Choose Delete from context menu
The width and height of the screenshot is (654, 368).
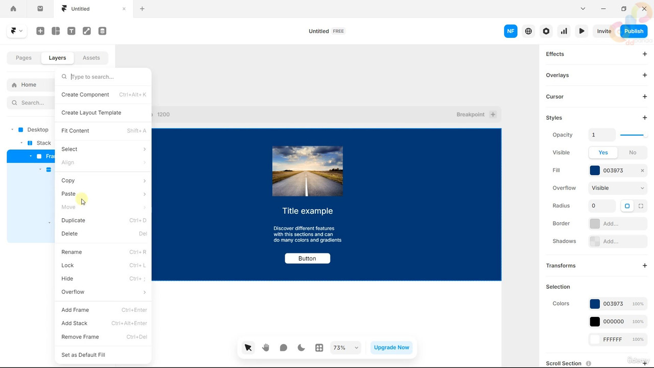(x=103, y=234)
